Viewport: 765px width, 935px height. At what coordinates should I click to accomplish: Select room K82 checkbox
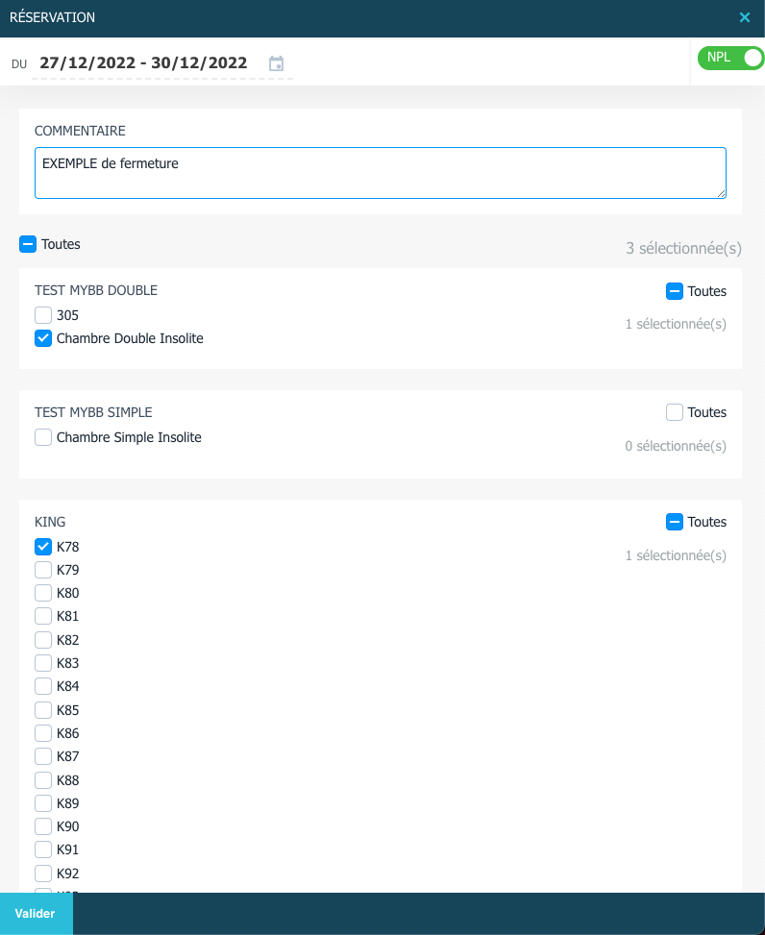click(43, 640)
